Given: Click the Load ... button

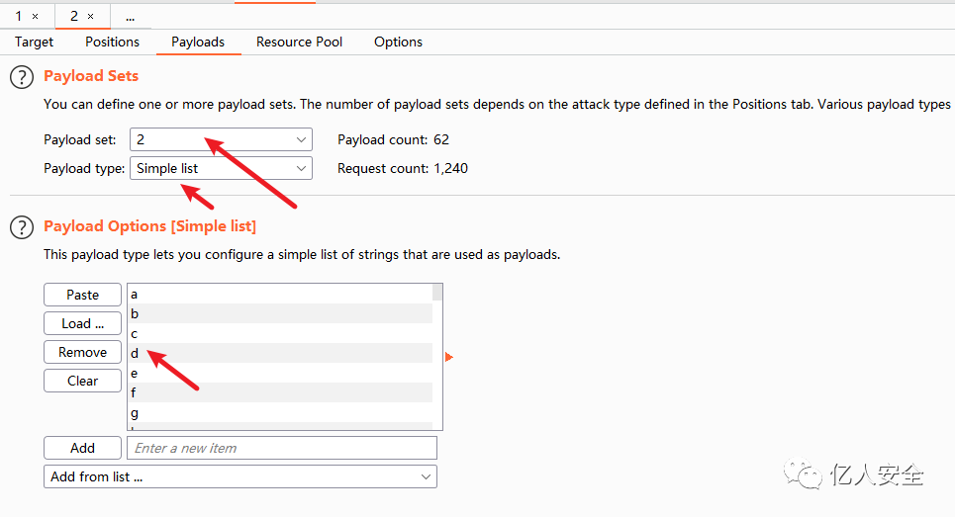Looking at the screenshot, I should pos(83,323).
